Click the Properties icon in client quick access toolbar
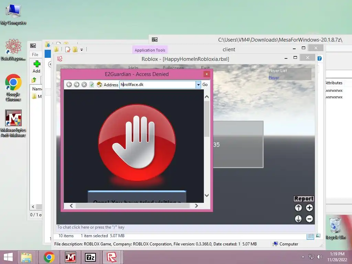 pyautogui.click(x=68, y=49)
